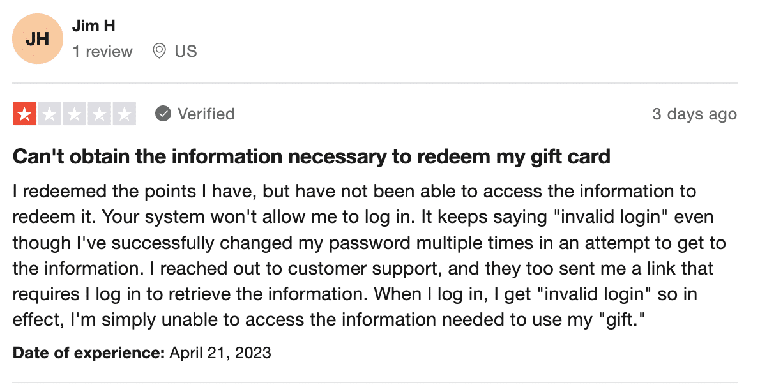Click the 1 review count text
The width and height of the screenshot is (760, 387).
click(x=102, y=51)
